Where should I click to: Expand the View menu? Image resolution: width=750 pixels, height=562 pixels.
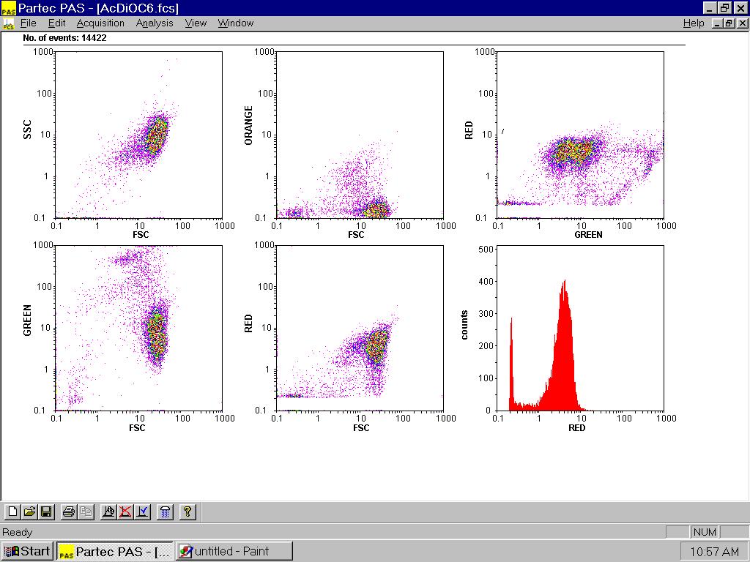pyautogui.click(x=196, y=23)
